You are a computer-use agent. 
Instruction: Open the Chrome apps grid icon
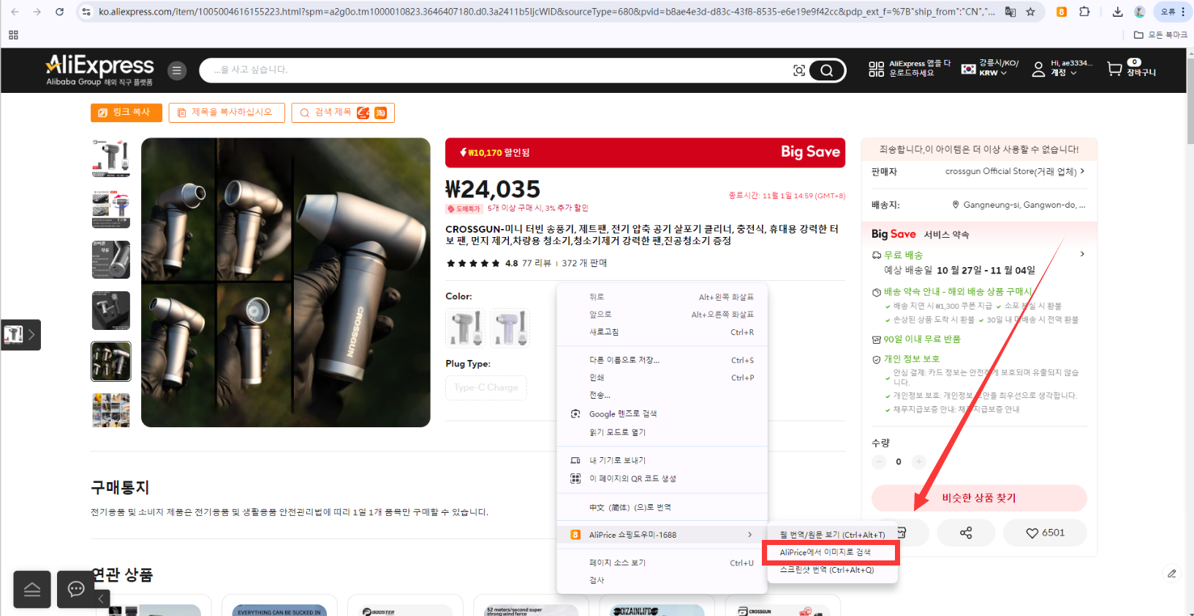[13, 35]
